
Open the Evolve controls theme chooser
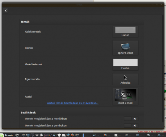tap(125, 64)
